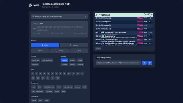This screenshot has height=103, width=183.
Task: Enable the Renfe company filter
Action: pos(34,100)
